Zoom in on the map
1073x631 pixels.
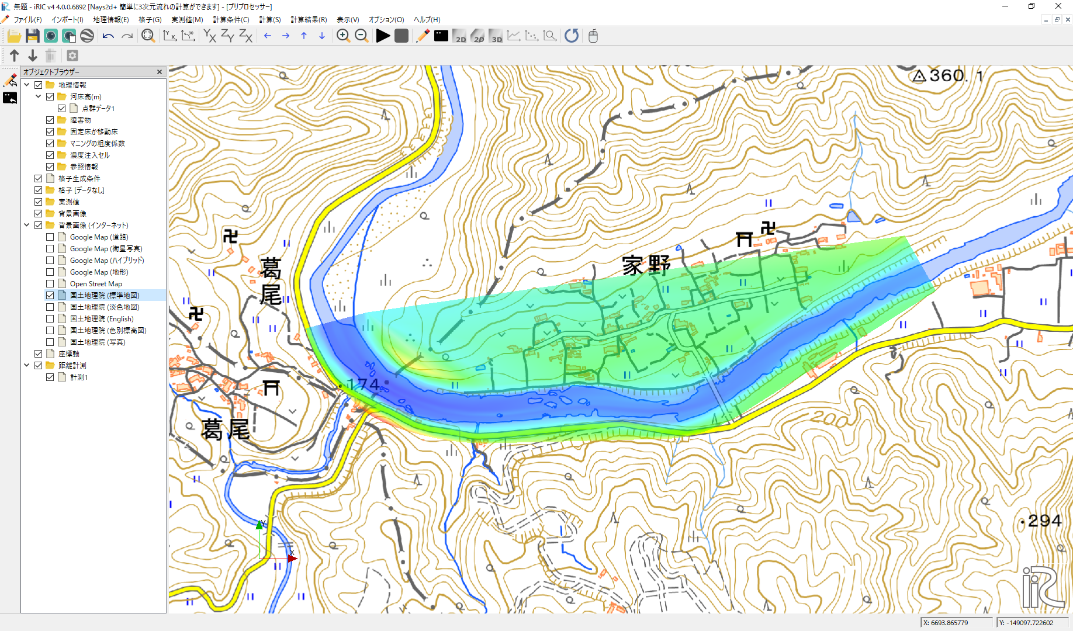343,36
